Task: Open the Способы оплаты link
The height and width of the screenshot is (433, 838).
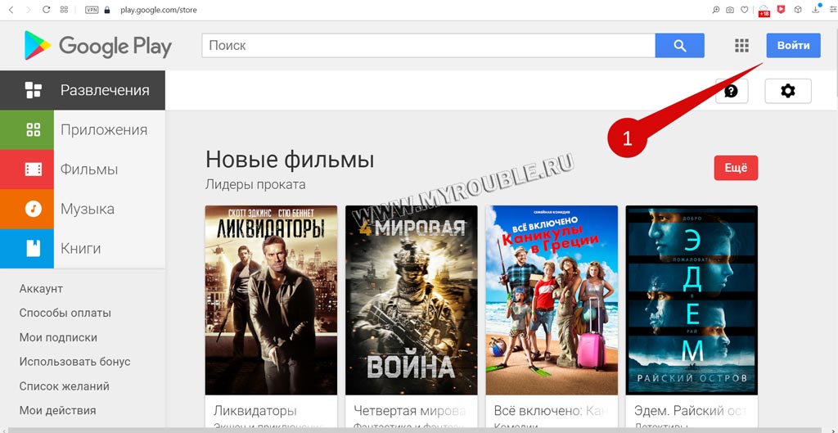Action: tap(65, 313)
